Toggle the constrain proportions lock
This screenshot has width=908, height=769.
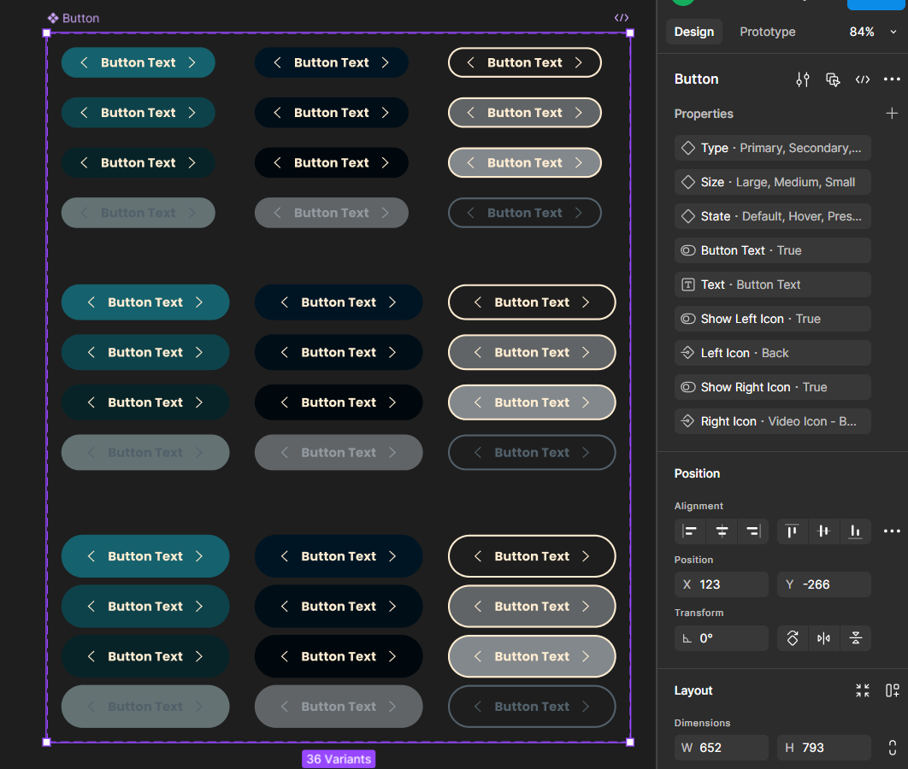[893, 748]
